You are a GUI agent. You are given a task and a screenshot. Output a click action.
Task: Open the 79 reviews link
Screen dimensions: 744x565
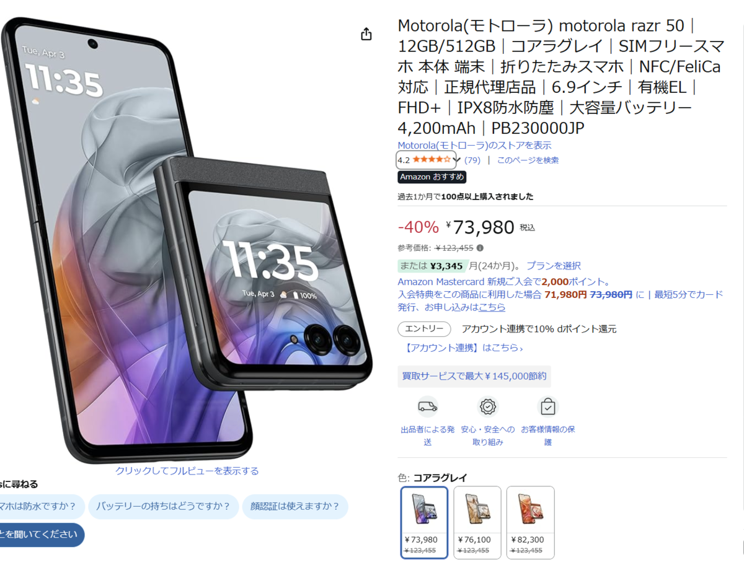point(472,160)
